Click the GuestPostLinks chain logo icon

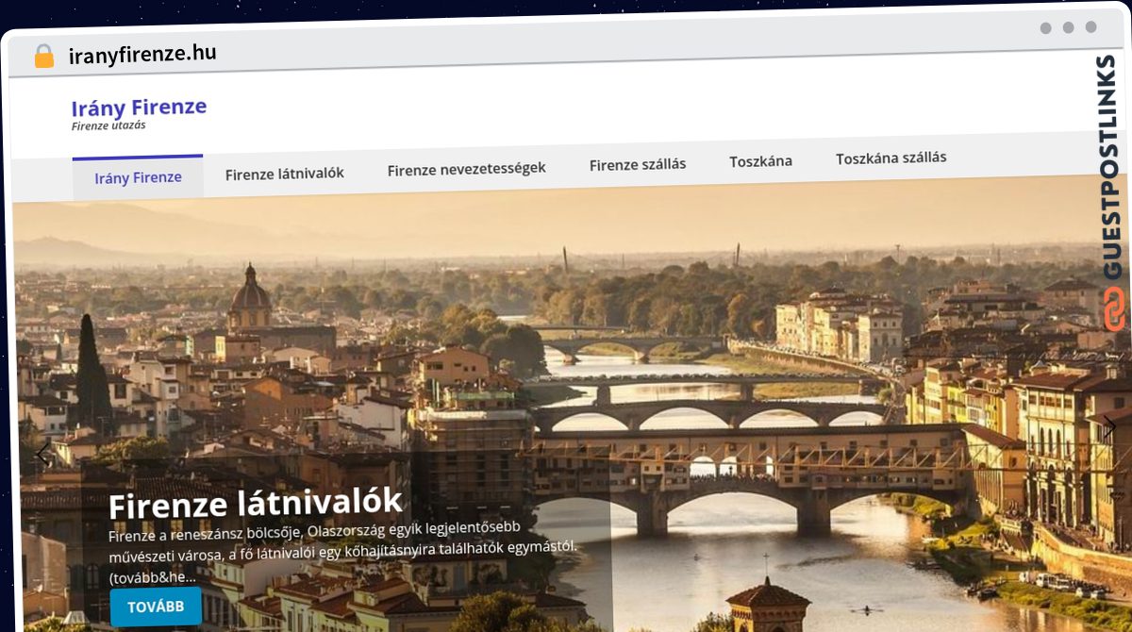(x=1113, y=308)
